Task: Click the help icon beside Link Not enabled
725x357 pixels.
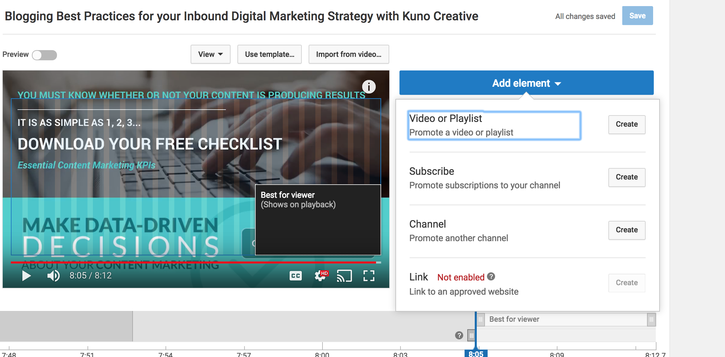Action: [491, 277]
